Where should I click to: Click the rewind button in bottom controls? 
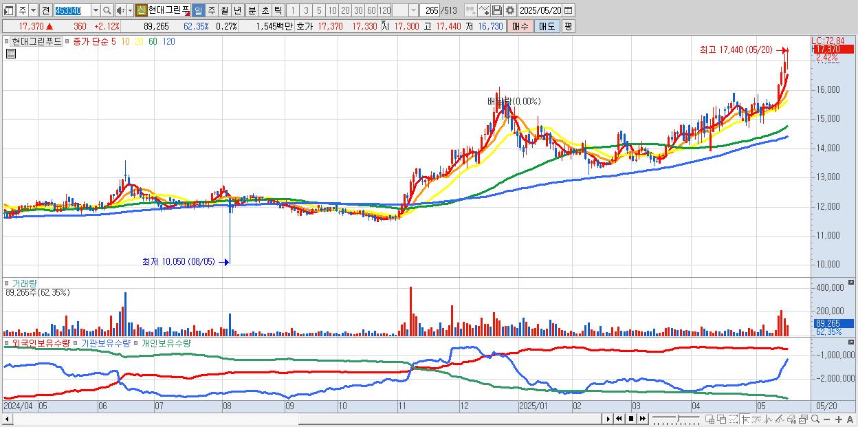click(x=619, y=419)
